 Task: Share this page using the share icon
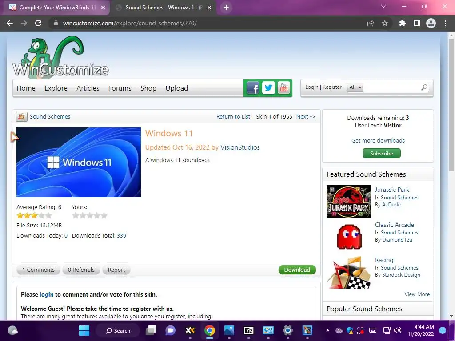[x=370, y=23]
